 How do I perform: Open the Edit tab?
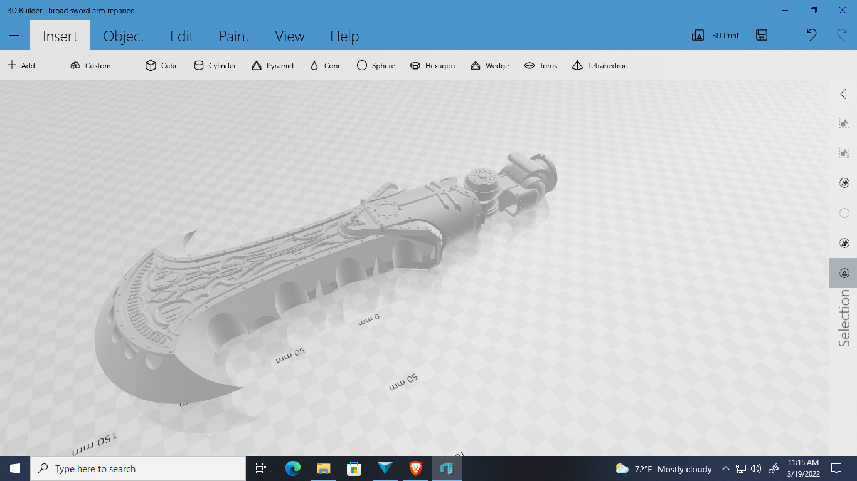(181, 36)
